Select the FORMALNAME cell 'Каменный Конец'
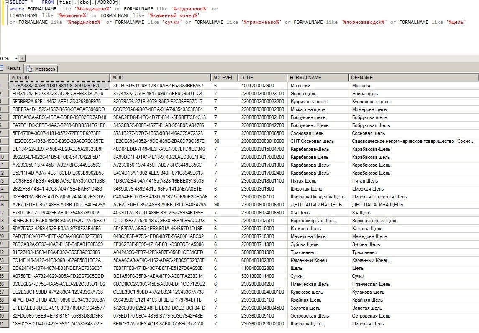479x333 pixels. [x=318, y=260]
